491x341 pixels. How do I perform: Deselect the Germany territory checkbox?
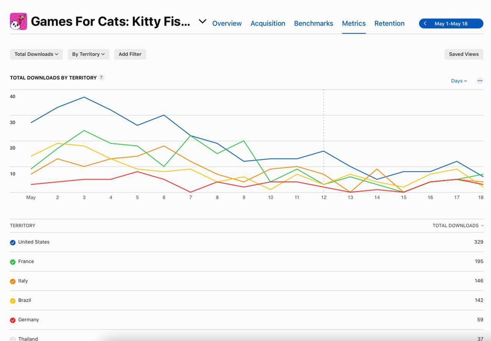(13, 320)
